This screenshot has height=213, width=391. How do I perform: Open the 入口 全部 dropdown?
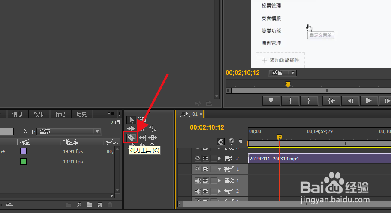tap(69, 131)
